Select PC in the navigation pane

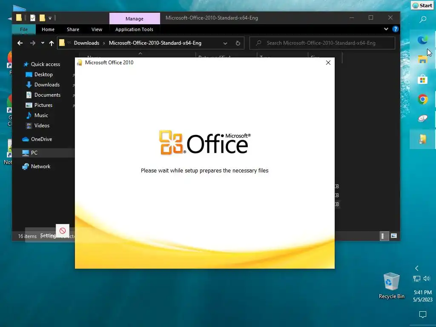(34, 153)
